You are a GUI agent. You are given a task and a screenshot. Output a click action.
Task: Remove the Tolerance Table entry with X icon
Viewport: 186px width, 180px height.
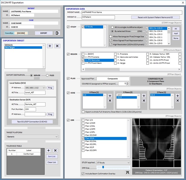(55, 150)
